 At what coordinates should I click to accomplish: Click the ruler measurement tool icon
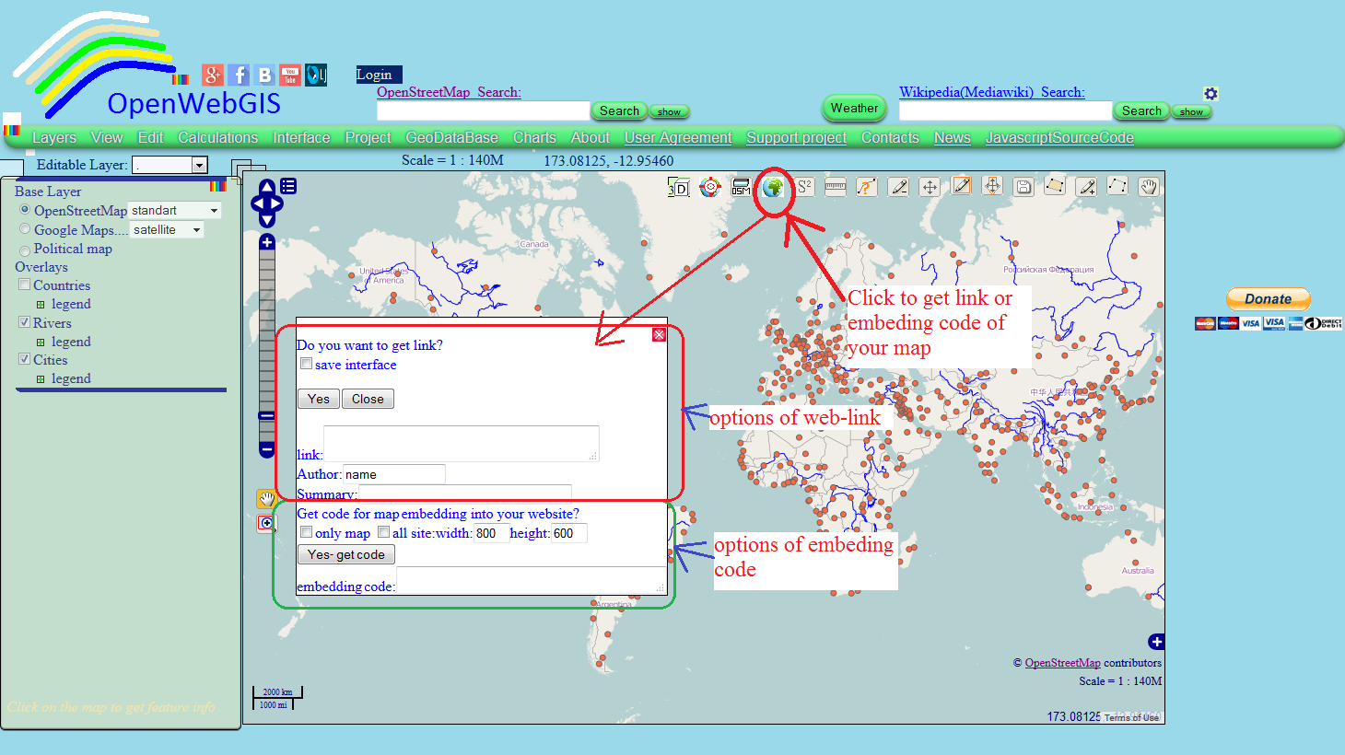click(835, 187)
